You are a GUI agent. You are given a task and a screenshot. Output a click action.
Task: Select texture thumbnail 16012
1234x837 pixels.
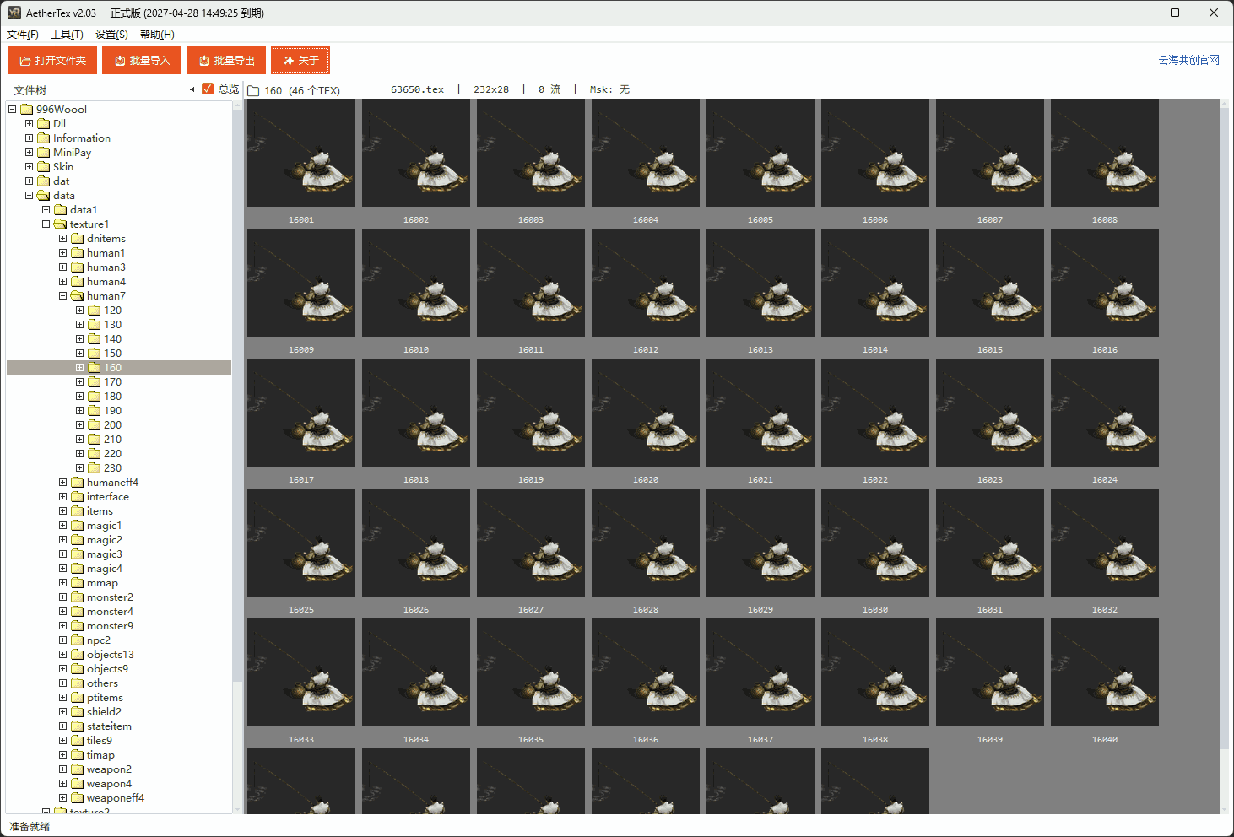click(646, 283)
